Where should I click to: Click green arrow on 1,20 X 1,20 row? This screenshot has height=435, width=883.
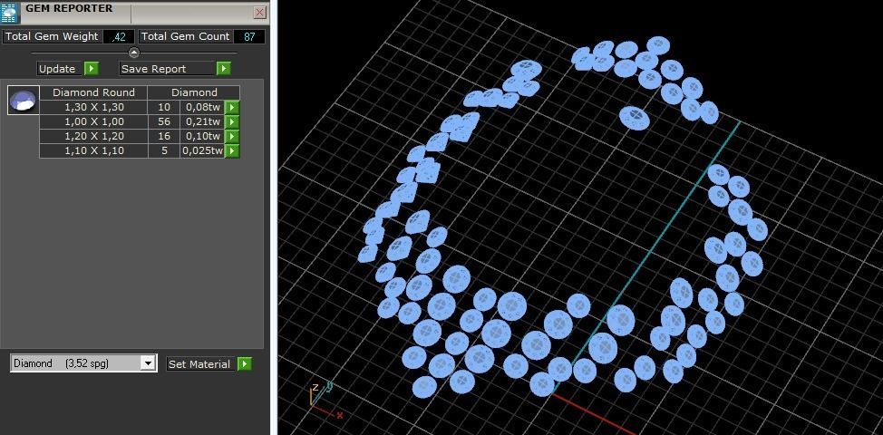[x=232, y=136]
